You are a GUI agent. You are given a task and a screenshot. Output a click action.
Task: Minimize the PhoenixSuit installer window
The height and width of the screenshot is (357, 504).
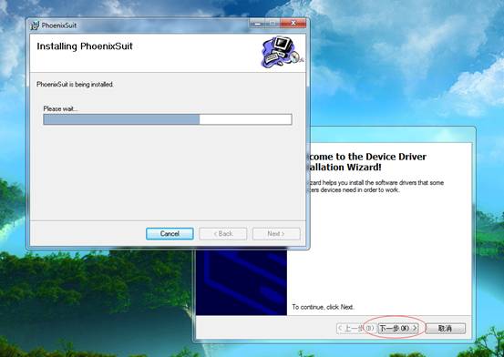pyautogui.click(x=258, y=24)
